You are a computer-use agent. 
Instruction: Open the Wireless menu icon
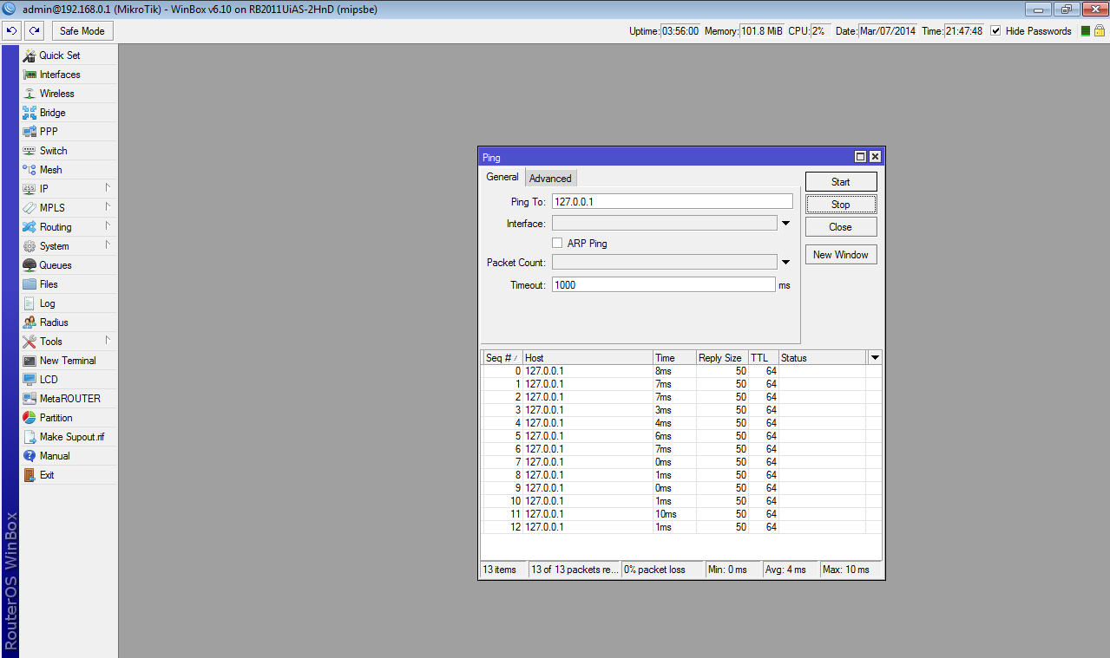pos(30,94)
